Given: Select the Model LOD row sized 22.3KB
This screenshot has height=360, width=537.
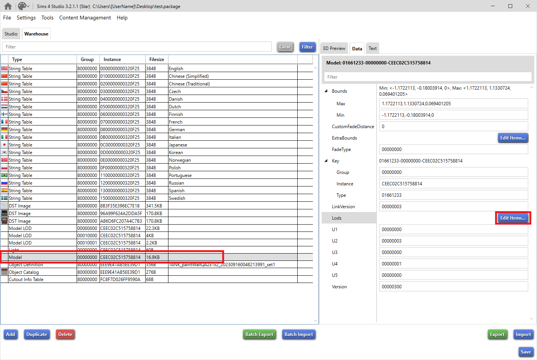Looking at the screenshot, I should [x=157, y=228].
